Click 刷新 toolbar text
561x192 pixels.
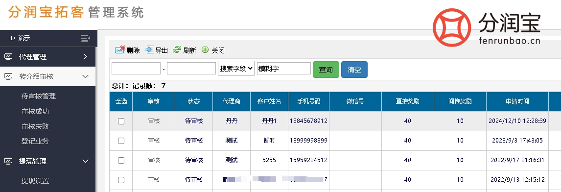point(189,50)
